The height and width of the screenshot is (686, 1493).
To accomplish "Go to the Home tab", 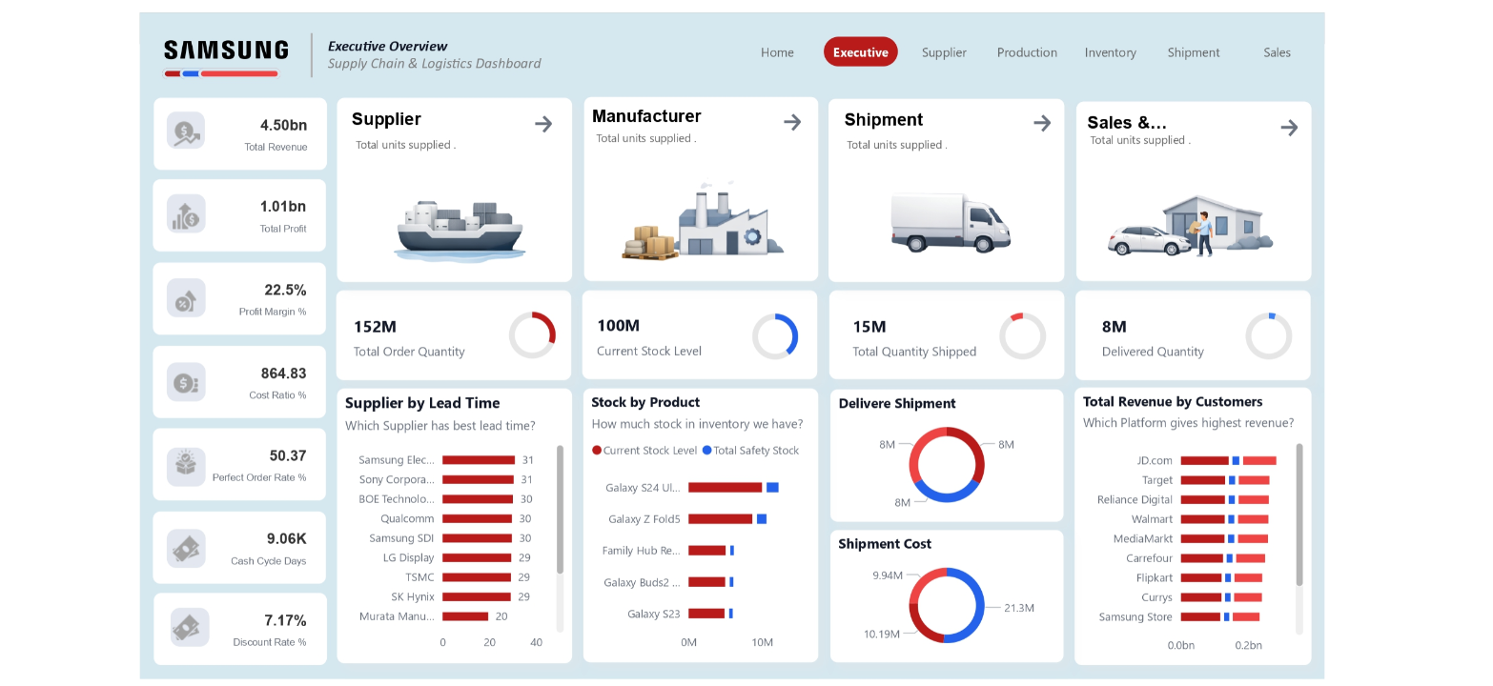I will (777, 52).
